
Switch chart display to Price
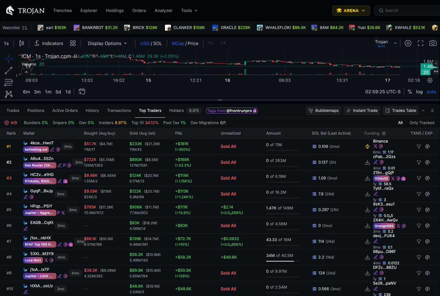click(193, 43)
